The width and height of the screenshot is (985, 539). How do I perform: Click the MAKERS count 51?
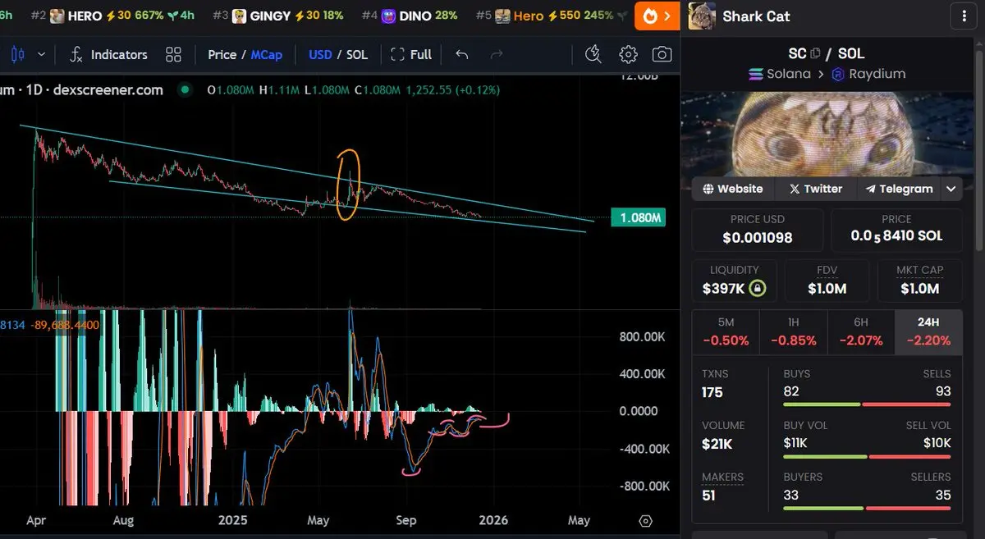coord(709,496)
